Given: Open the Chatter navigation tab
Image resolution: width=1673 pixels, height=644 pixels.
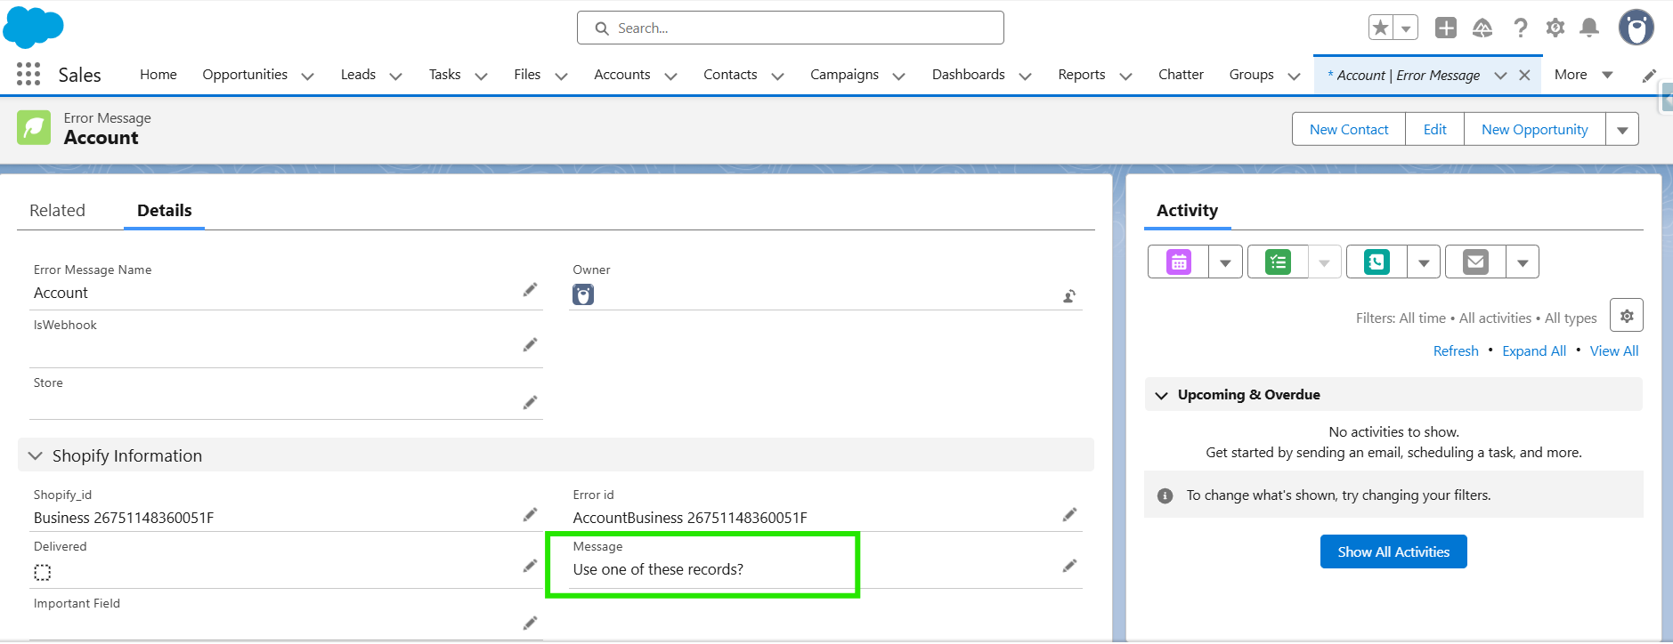Looking at the screenshot, I should pyautogui.click(x=1181, y=75).
